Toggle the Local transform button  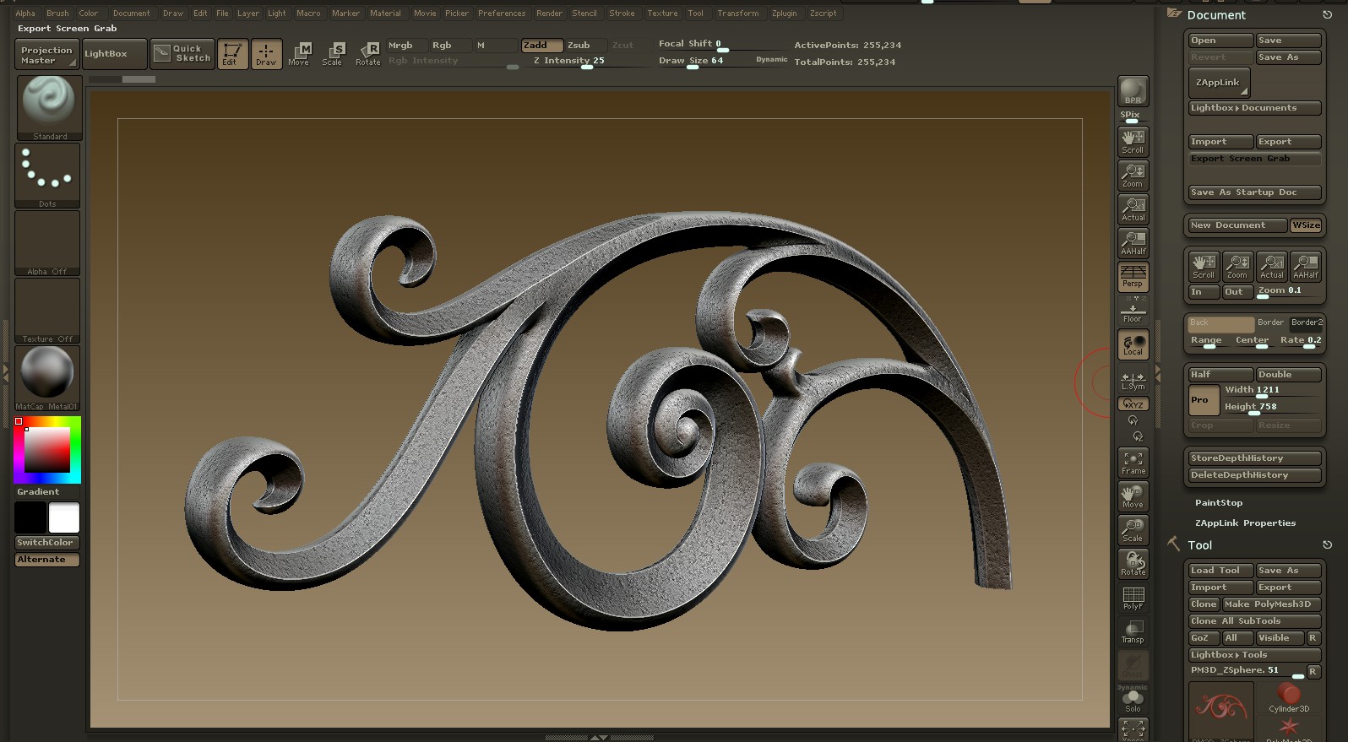(x=1133, y=344)
